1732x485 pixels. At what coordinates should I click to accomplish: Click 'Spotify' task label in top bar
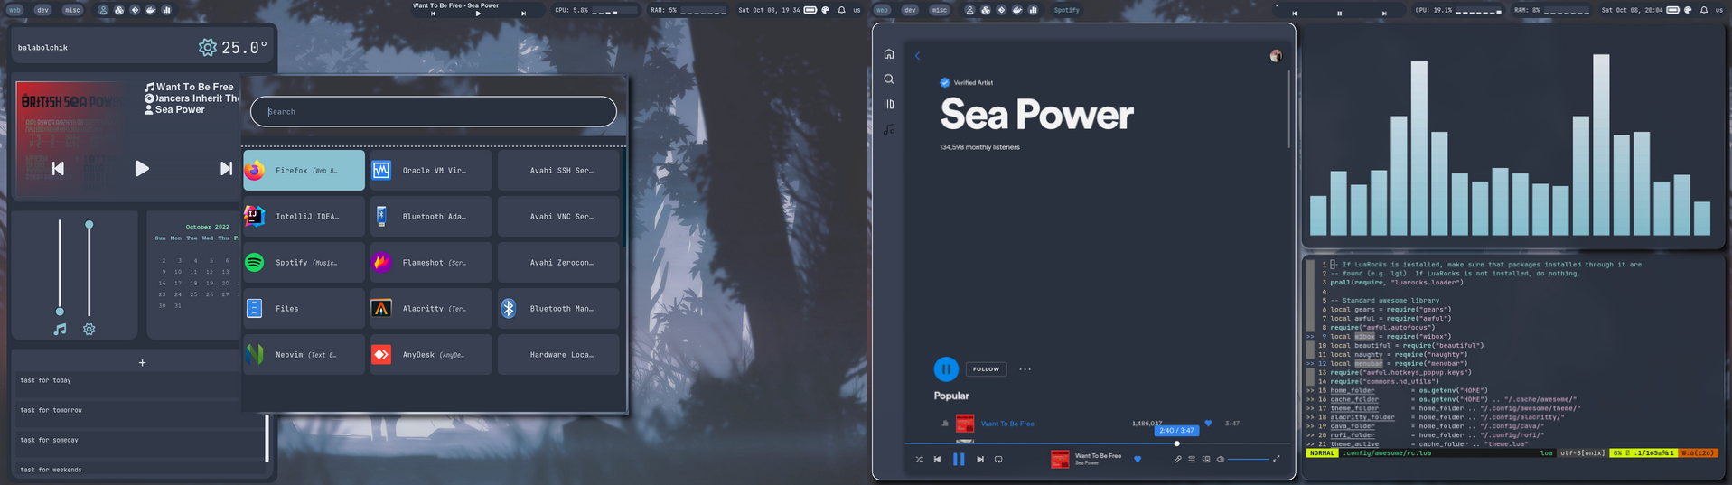tap(1066, 10)
